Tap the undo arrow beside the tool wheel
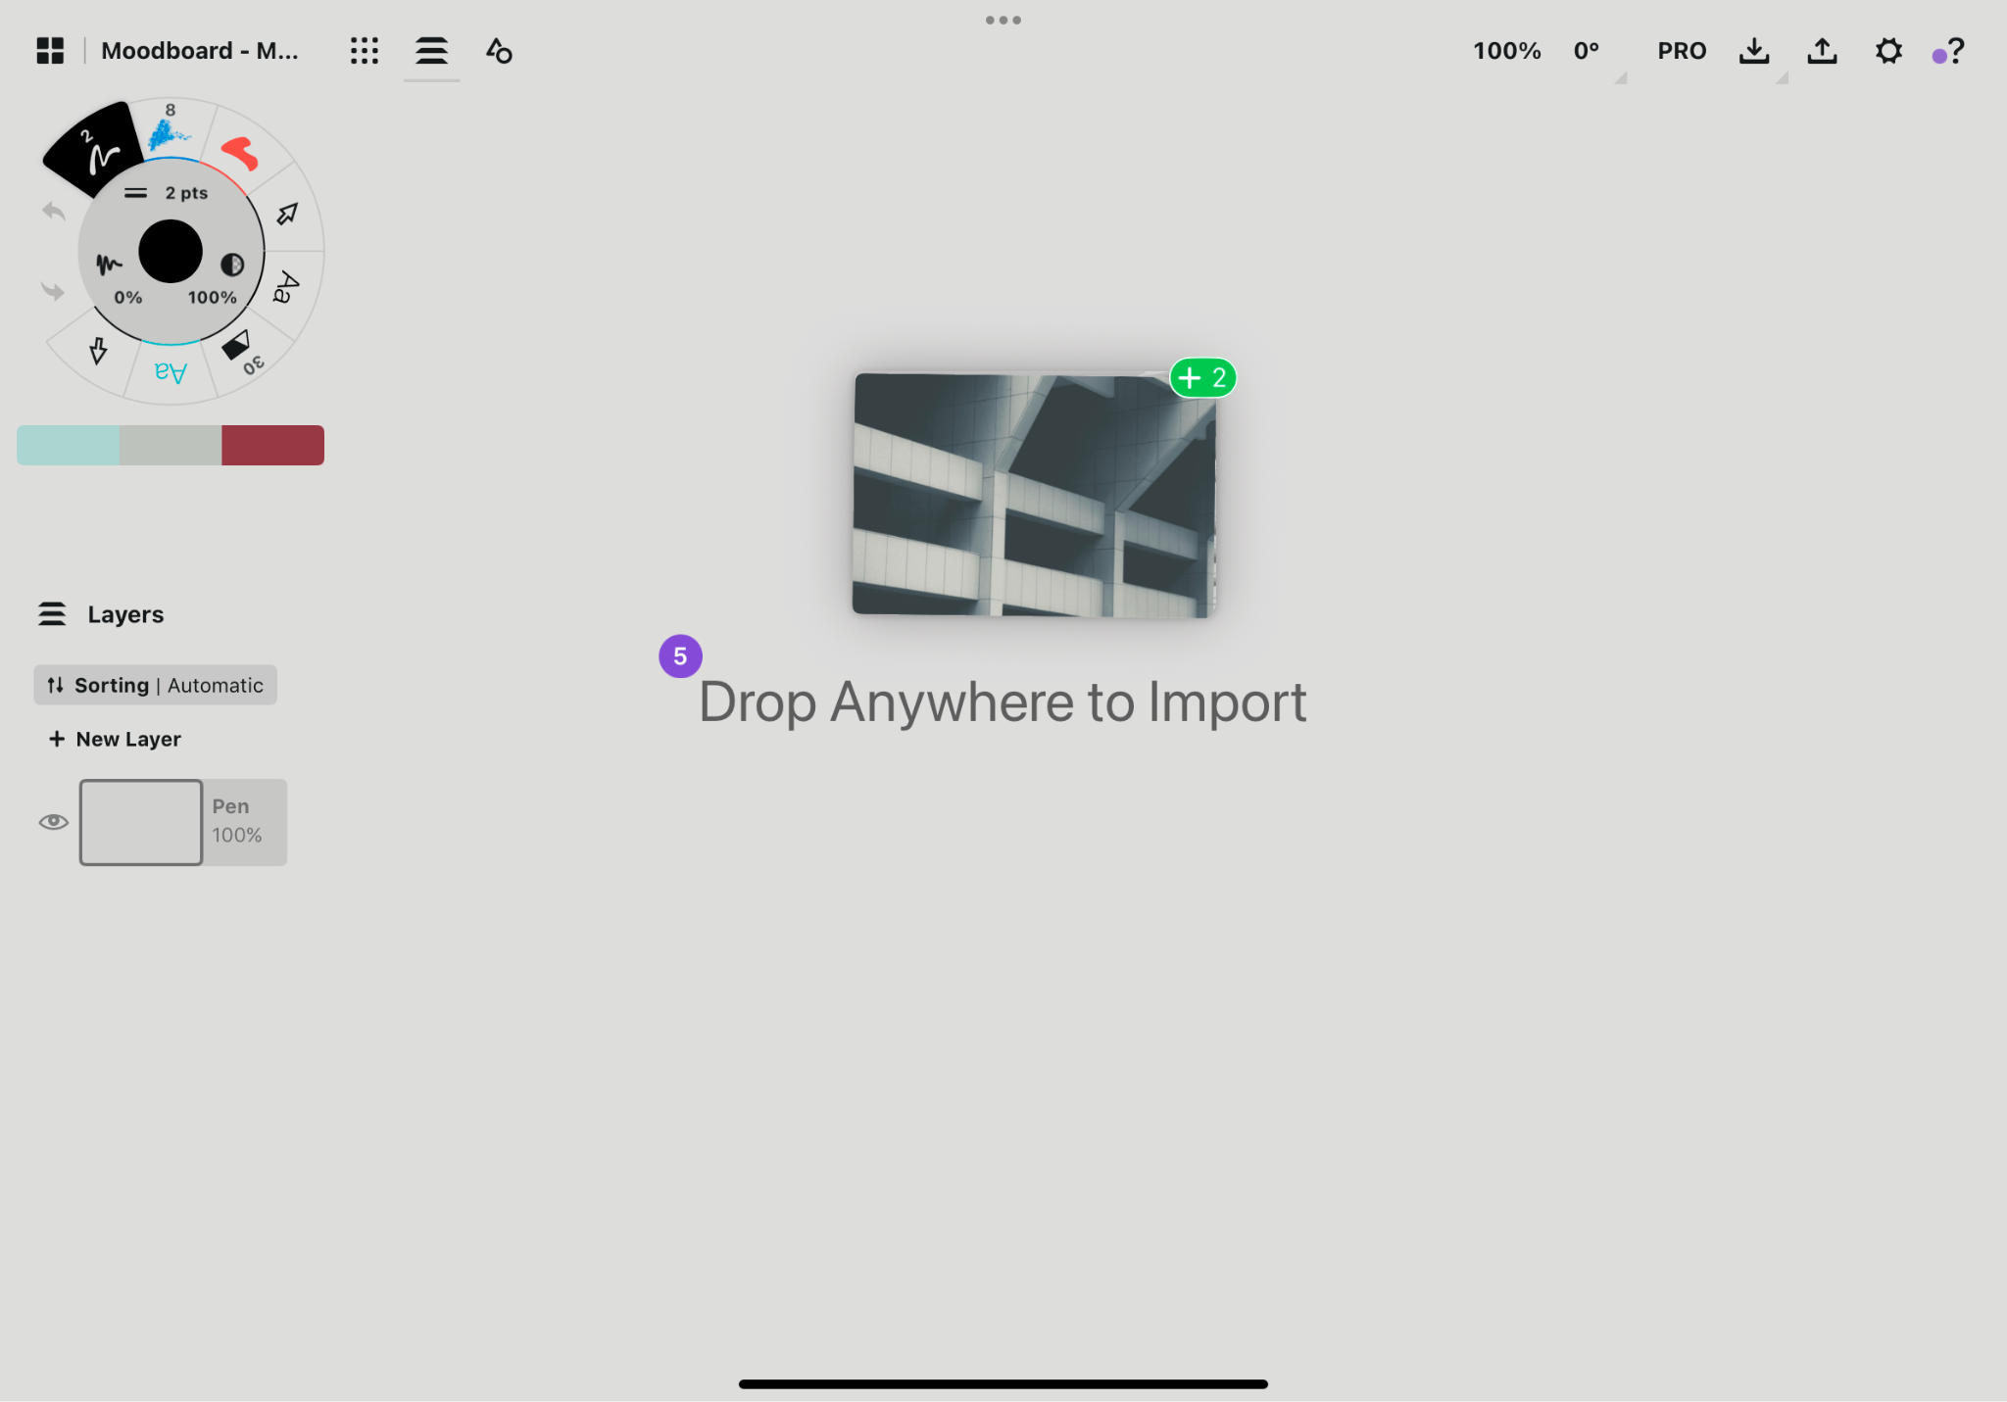2007x1402 pixels. click(54, 211)
